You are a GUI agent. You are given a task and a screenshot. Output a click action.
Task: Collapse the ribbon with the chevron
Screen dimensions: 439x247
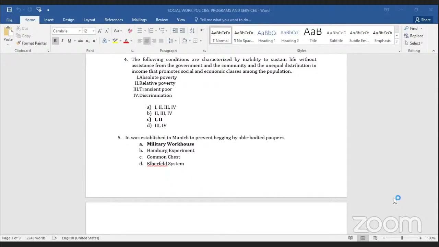point(434,51)
